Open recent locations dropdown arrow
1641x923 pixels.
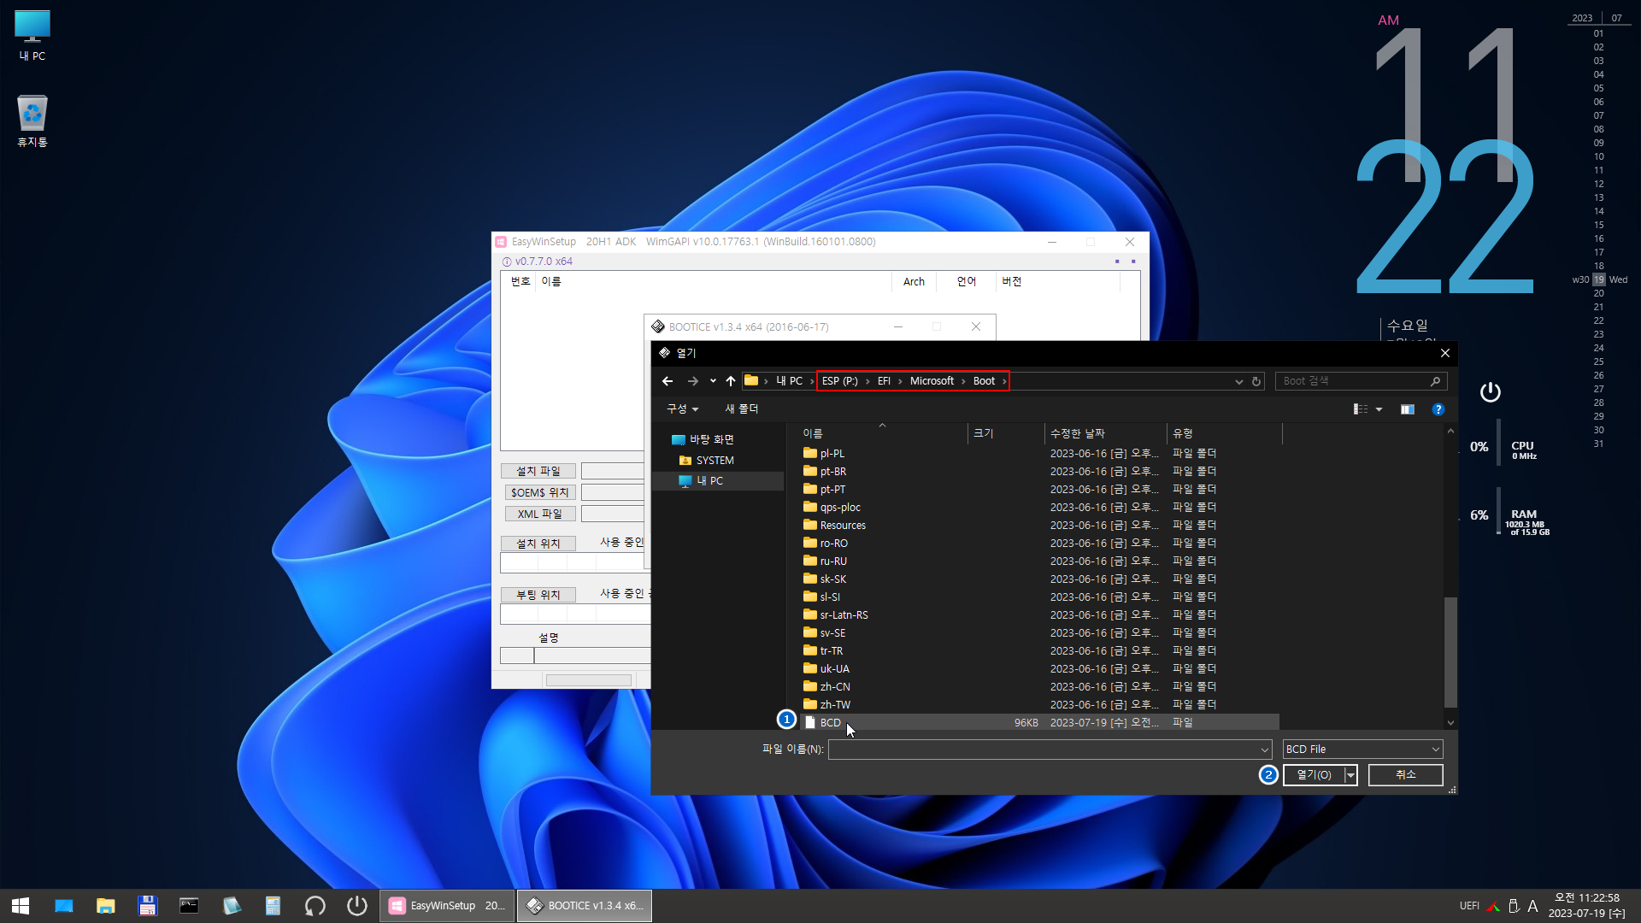tap(713, 381)
